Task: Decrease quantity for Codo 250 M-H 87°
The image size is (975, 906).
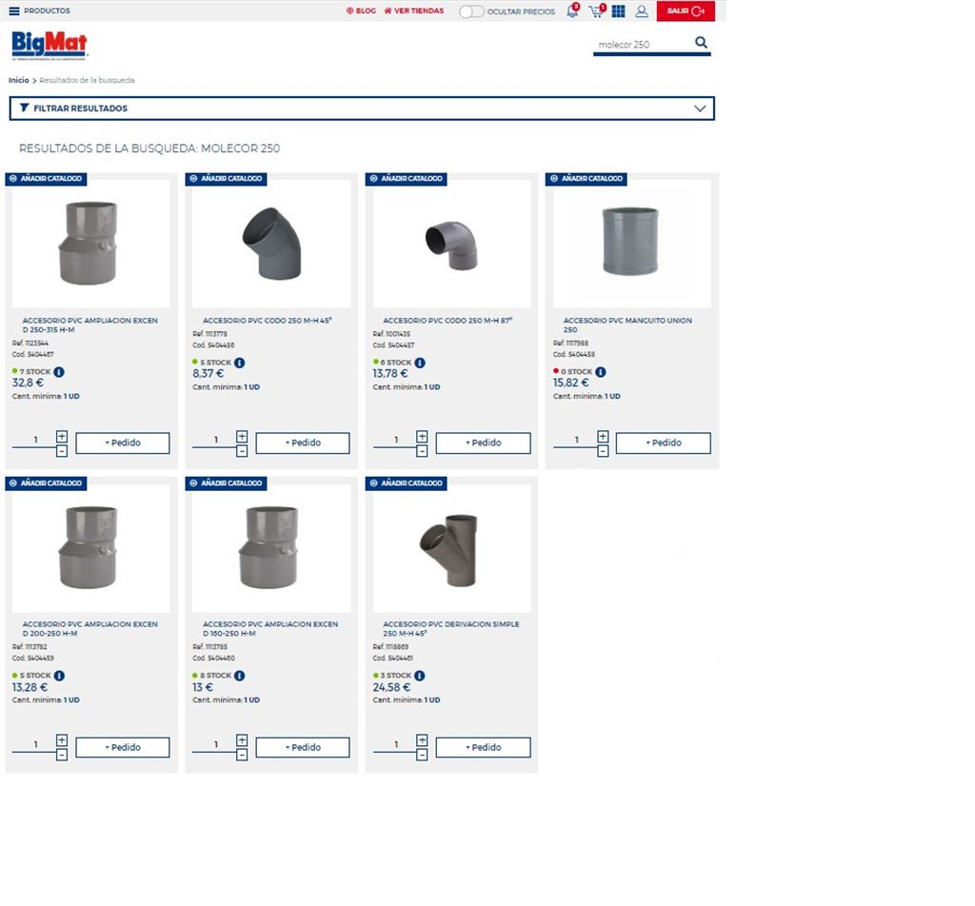Action: 422,451
